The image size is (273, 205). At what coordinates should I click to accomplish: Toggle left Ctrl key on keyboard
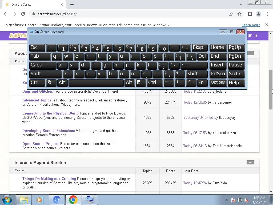(37, 83)
